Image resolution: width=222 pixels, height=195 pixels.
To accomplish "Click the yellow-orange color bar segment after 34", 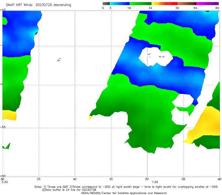I will 159,4.
